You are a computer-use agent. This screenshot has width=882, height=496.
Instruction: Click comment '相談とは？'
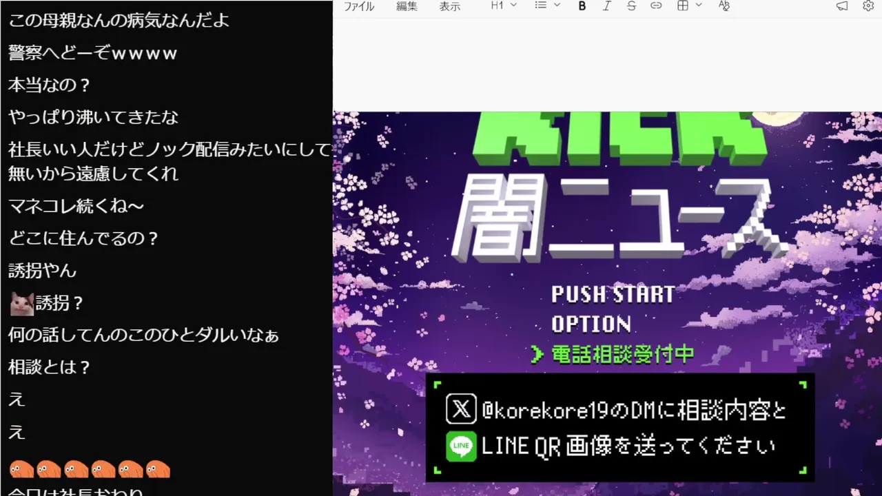[50, 368]
